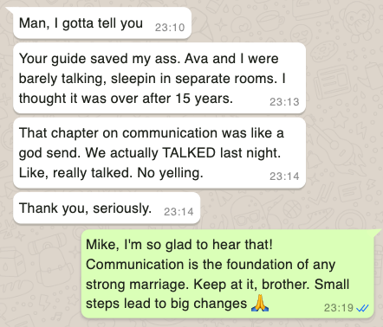Select the 'Man, I gotta tell you' message

pos(102,23)
